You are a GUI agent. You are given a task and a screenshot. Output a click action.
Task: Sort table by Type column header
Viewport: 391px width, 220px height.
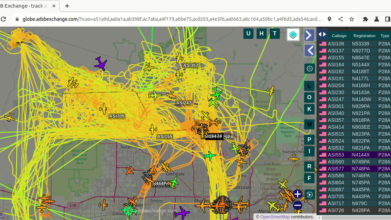385,36
